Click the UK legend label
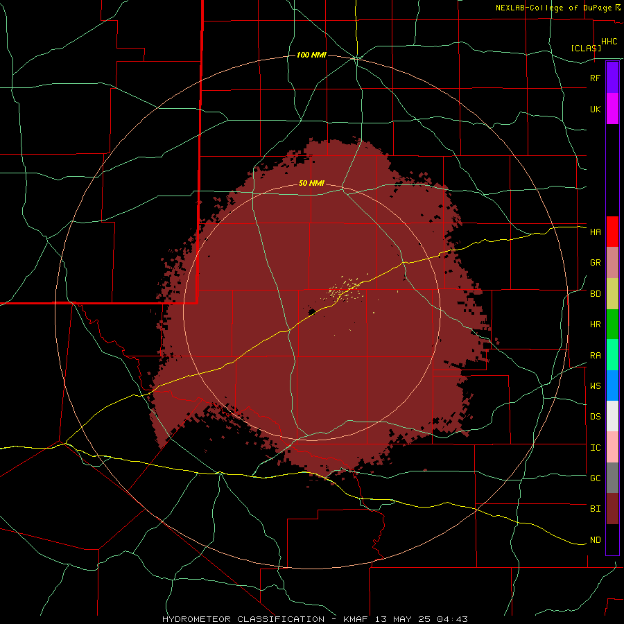This screenshot has height=624, width=624. coord(595,109)
